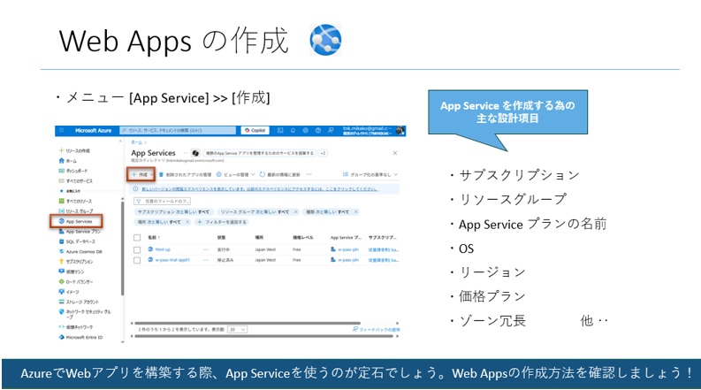
Task: Click the sidebar vertical scrollbar
Action: click(123, 249)
